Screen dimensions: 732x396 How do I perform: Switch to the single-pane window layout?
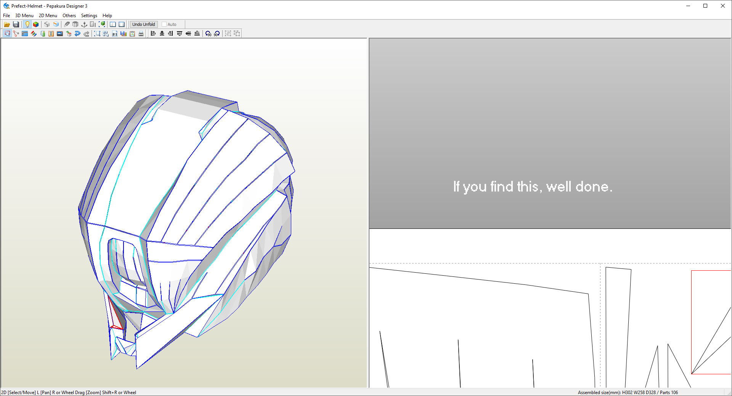[122, 24]
